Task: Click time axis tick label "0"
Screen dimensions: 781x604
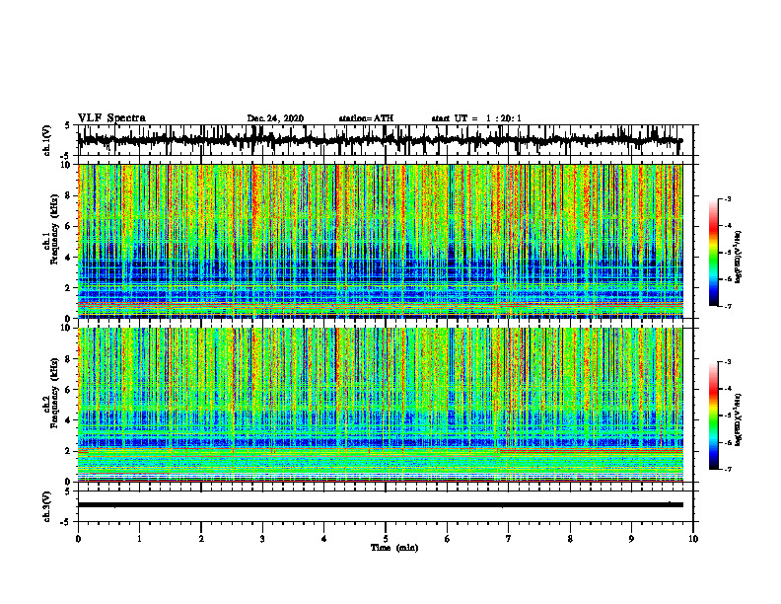Action: point(78,539)
